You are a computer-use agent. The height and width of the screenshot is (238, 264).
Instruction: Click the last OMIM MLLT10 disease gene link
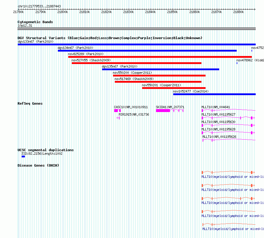(x=233, y=229)
